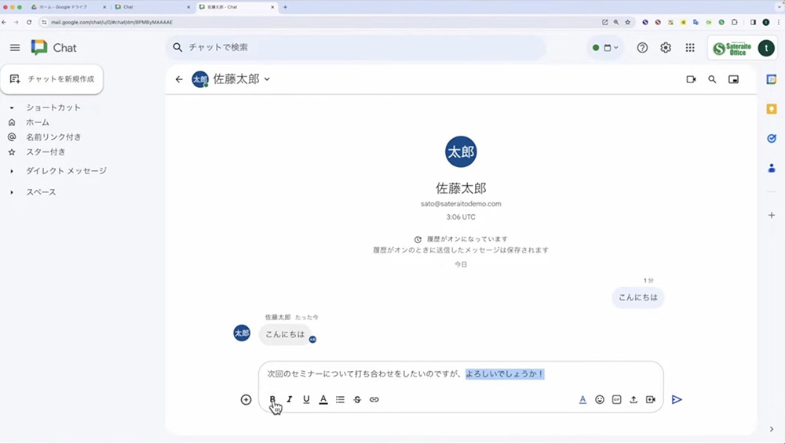Click the received こんにちは message from 佐藤太郎
The image size is (785, 444).
(x=285, y=334)
